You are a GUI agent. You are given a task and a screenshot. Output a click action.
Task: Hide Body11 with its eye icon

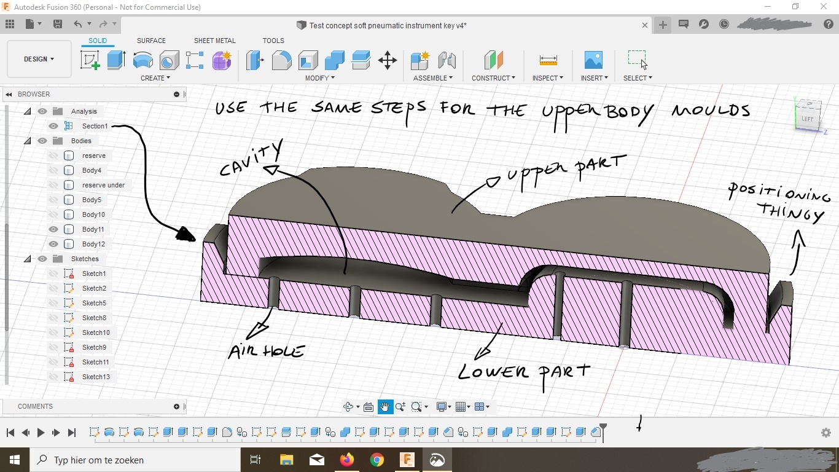click(x=53, y=229)
